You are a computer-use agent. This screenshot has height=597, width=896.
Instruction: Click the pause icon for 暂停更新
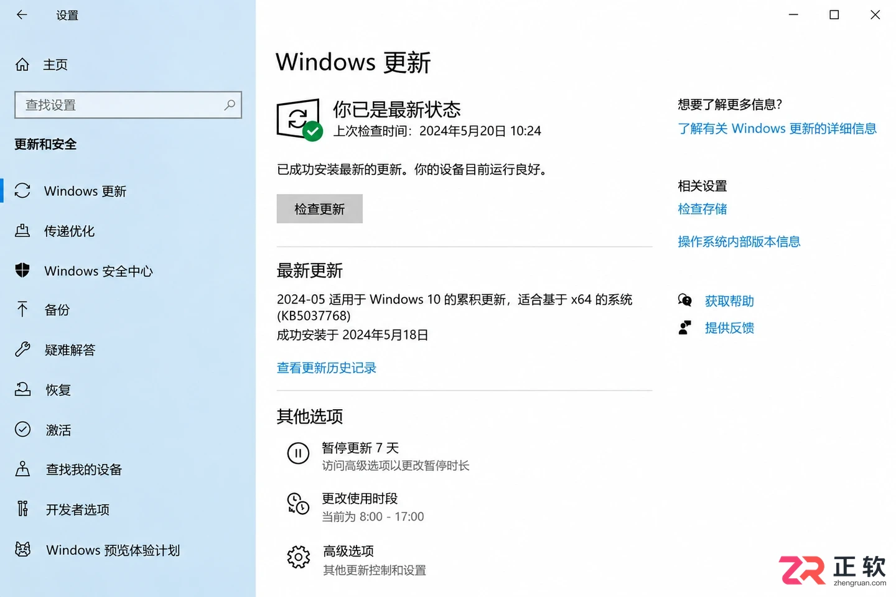click(298, 453)
